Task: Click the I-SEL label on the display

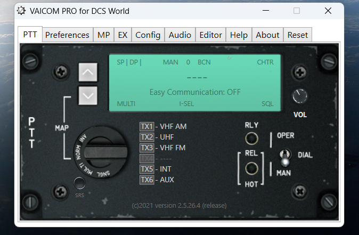Action: tap(186, 104)
